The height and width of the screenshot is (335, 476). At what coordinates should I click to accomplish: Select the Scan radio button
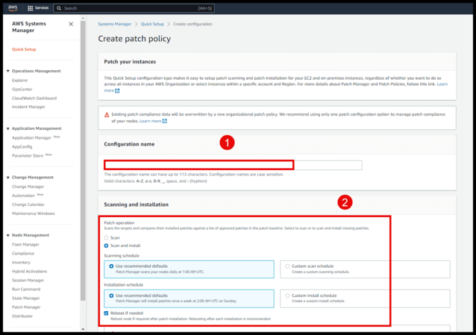click(x=106, y=238)
